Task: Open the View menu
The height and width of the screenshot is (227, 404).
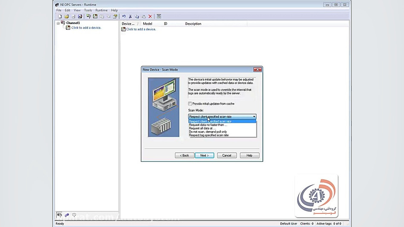Action: tap(77, 10)
